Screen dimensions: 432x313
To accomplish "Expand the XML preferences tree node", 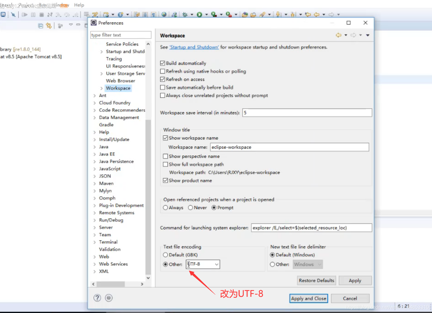I will [95, 271].
